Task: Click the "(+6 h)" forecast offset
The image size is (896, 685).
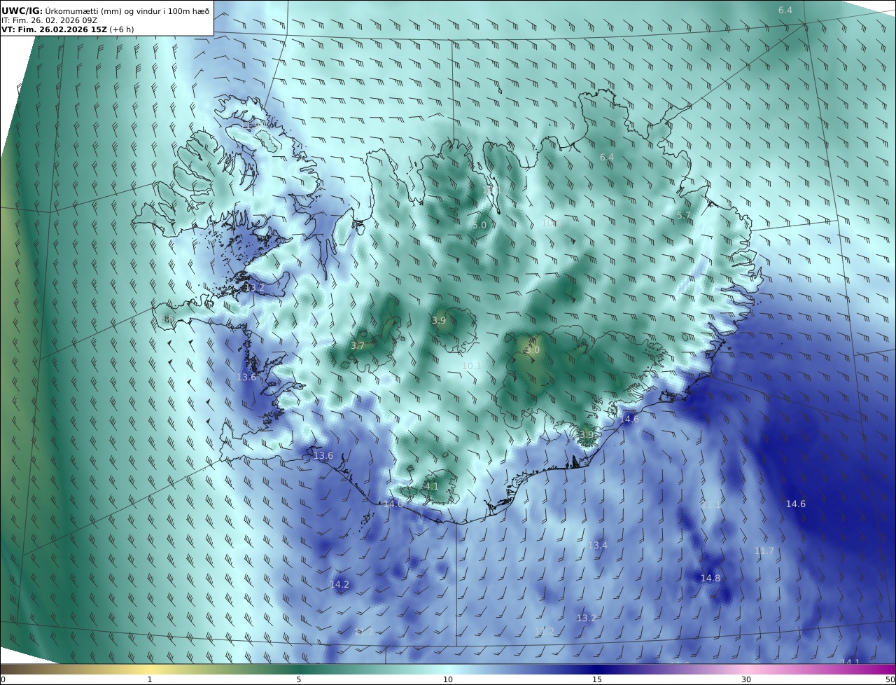Action: (122, 29)
